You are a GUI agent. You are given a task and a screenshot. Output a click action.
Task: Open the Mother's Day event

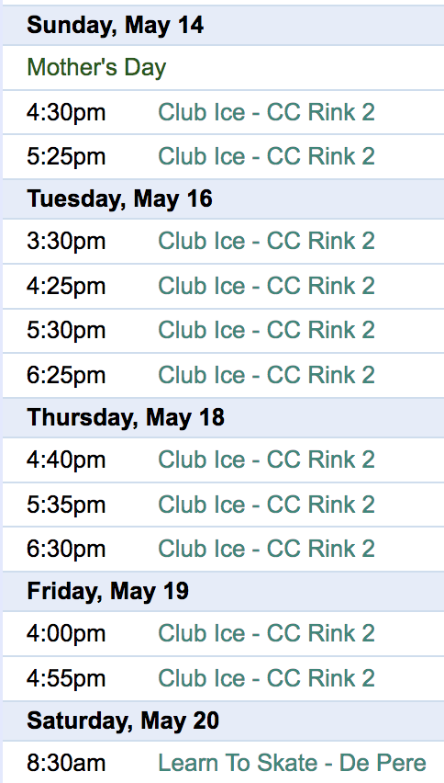pos(96,67)
